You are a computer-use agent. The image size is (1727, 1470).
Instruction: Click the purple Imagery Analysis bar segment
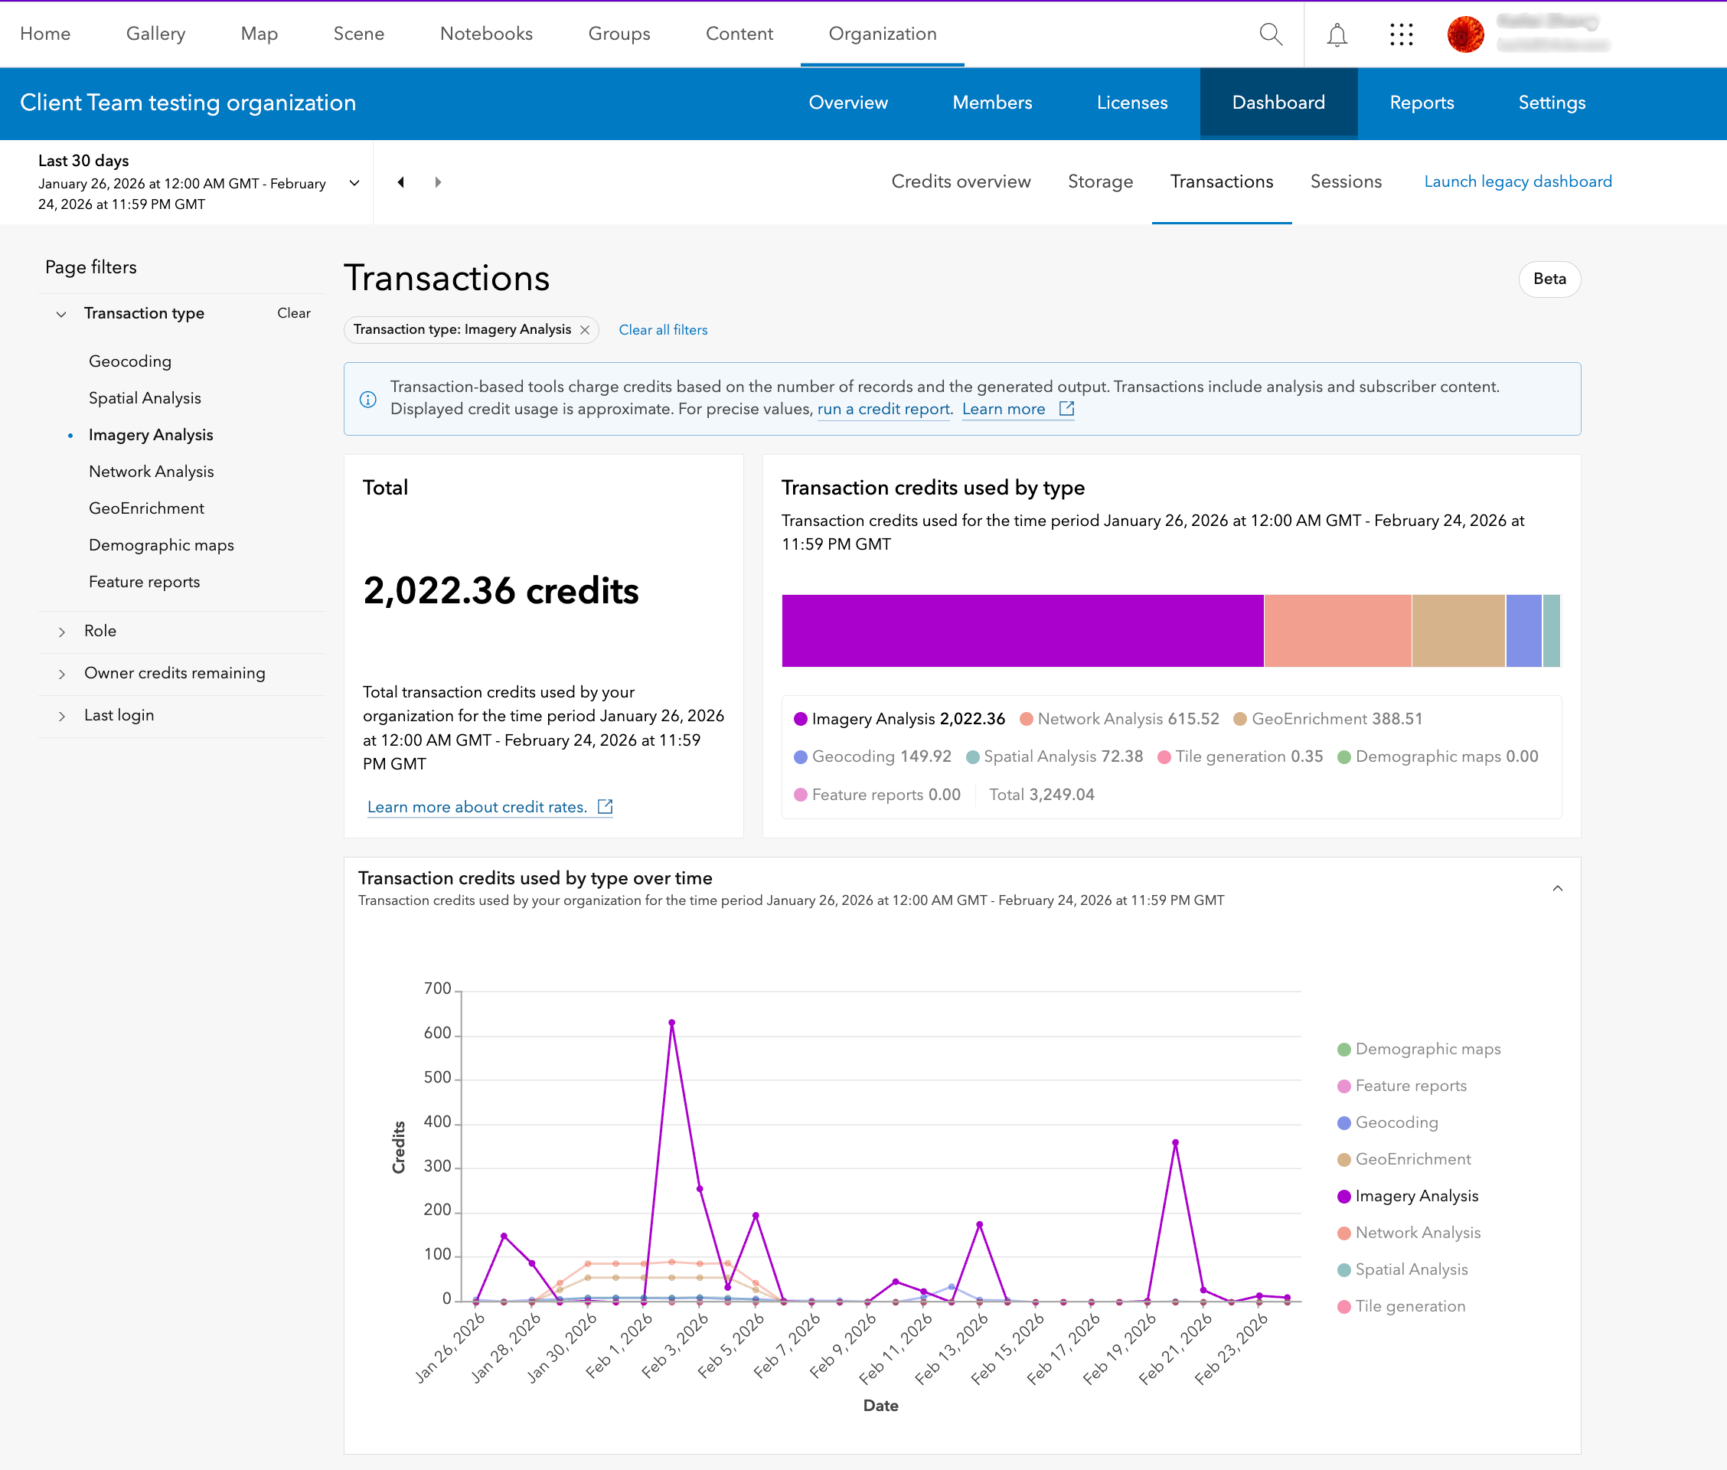tap(1021, 631)
